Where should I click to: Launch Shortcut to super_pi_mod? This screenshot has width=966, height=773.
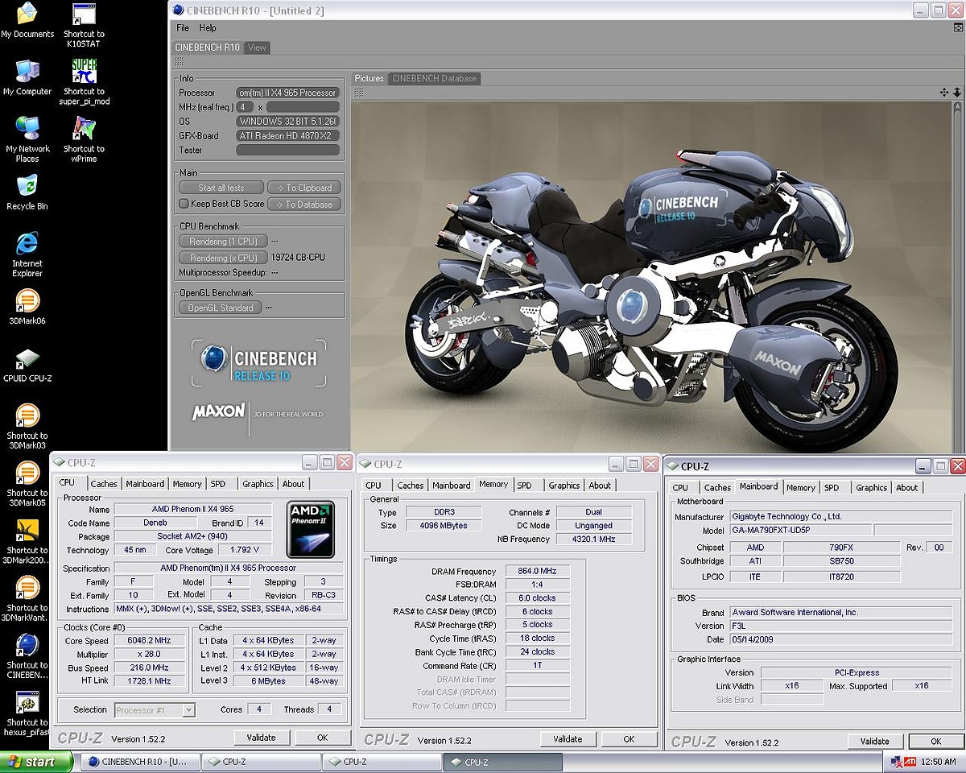pyautogui.click(x=84, y=82)
